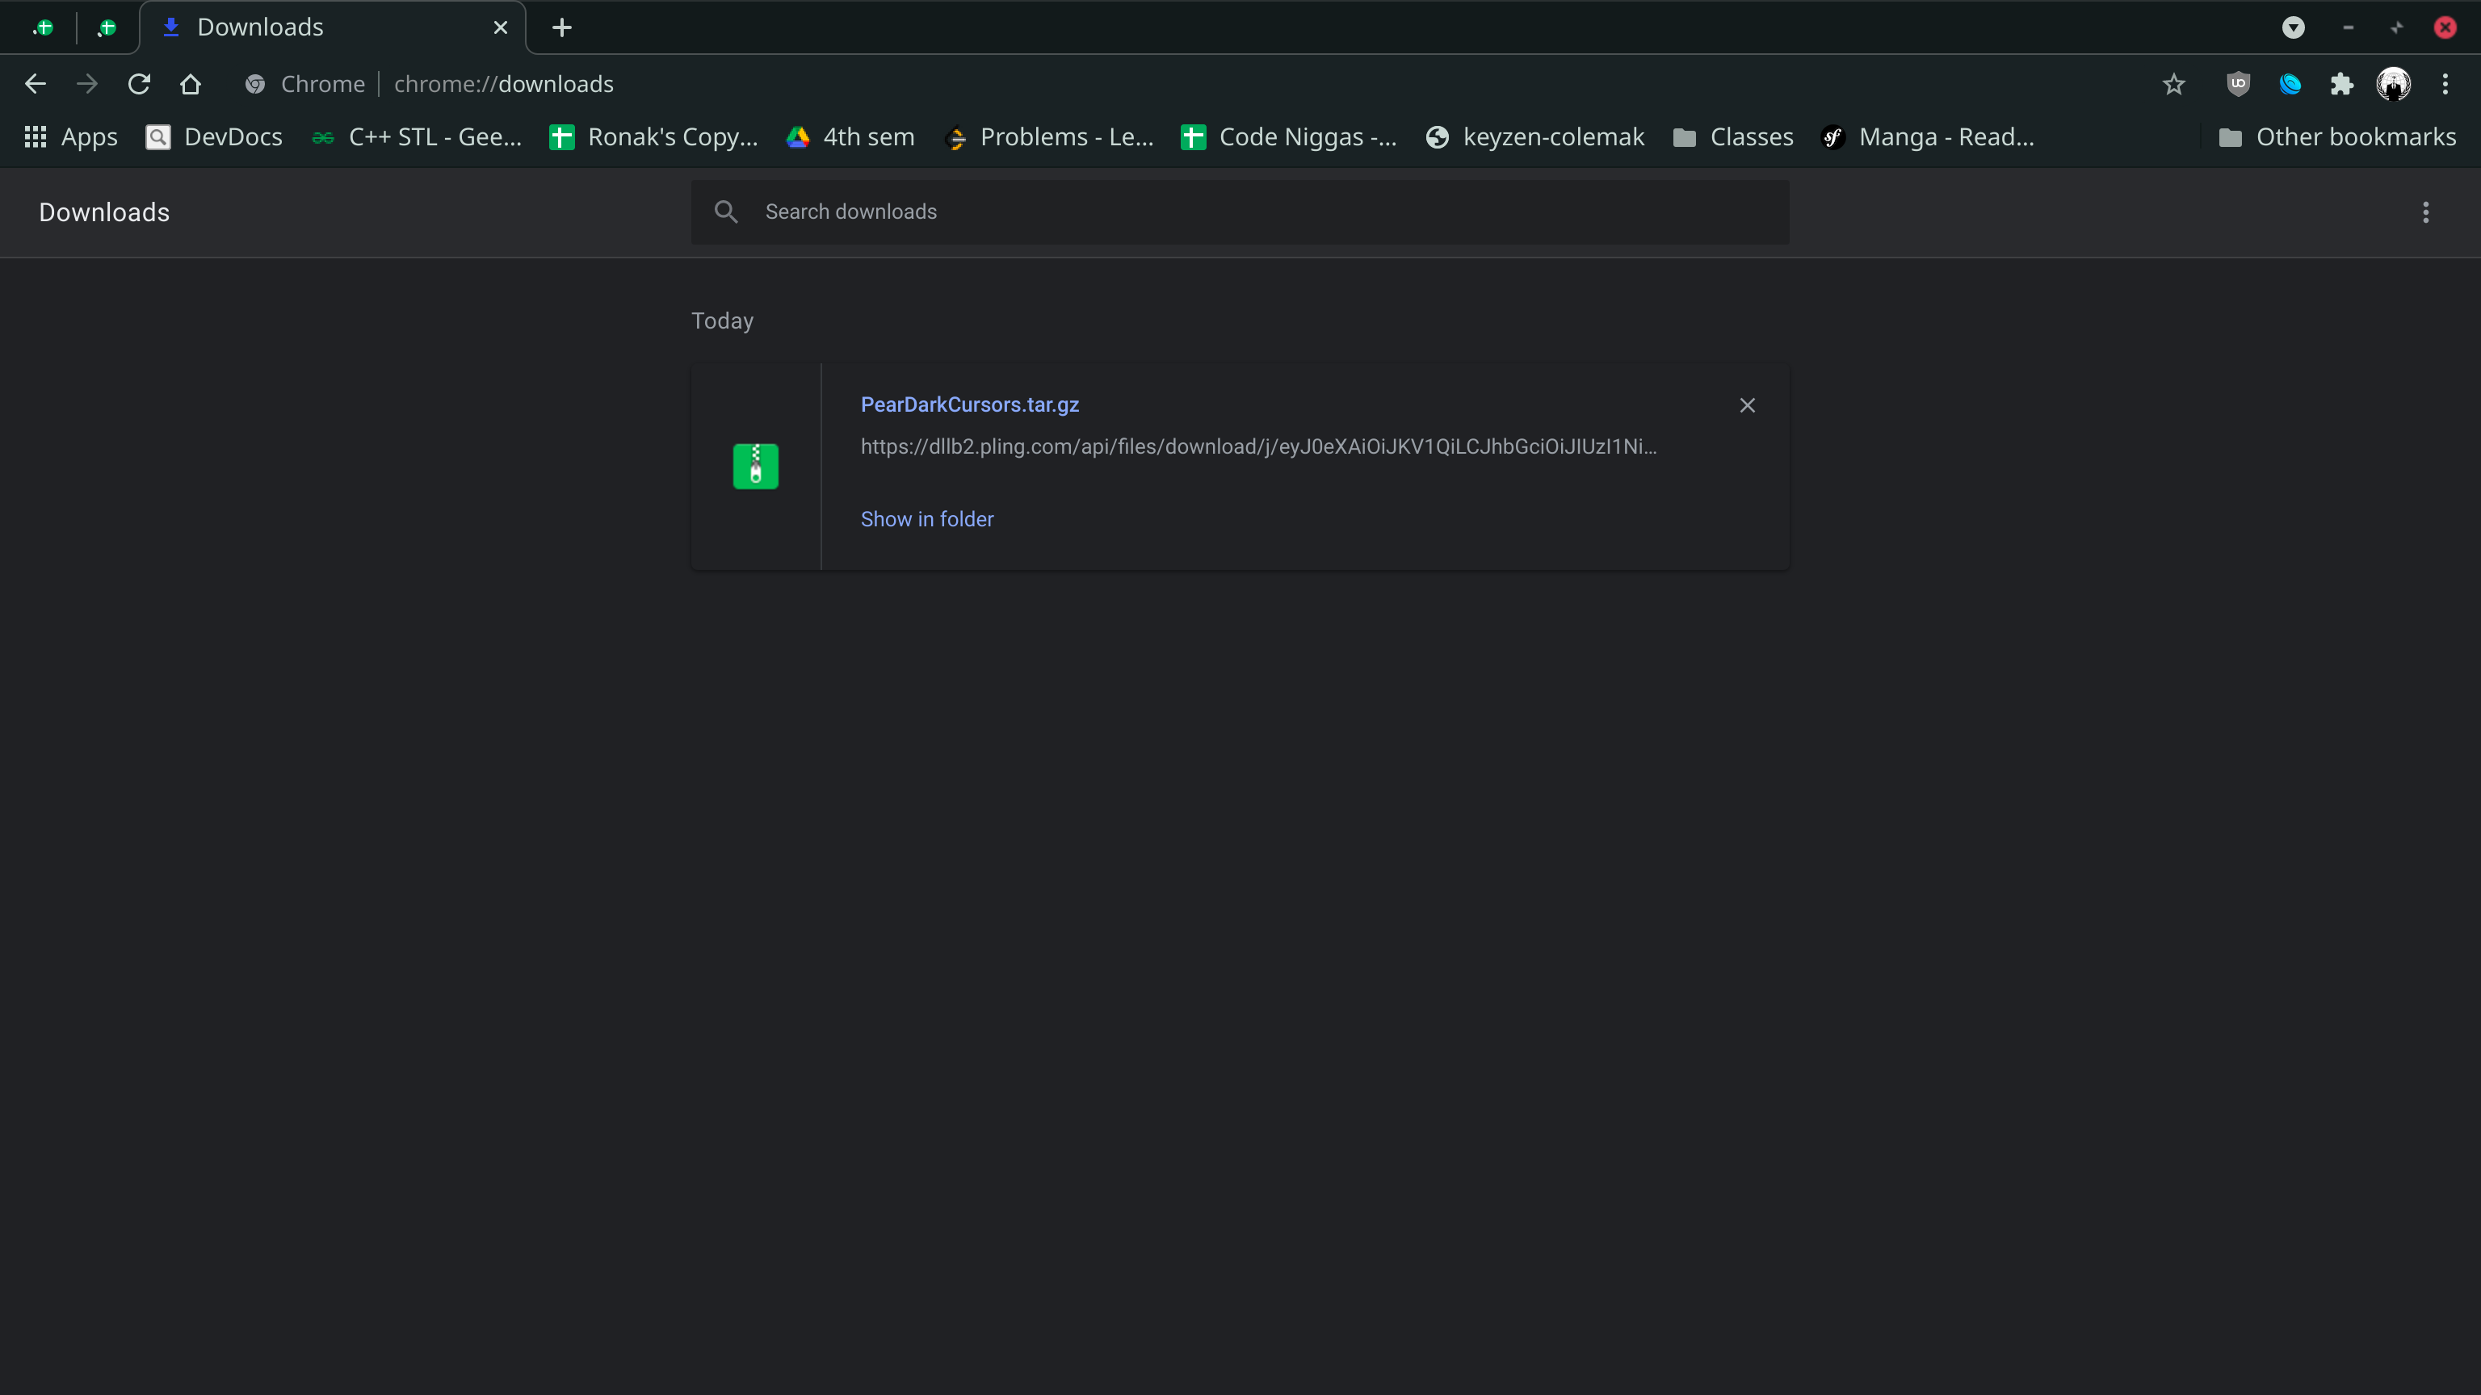The height and width of the screenshot is (1395, 2481).
Task: Open the tab search dropdown arrow
Action: 2293,27
